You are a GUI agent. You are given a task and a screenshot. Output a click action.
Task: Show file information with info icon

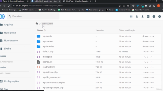coord(154,16)
